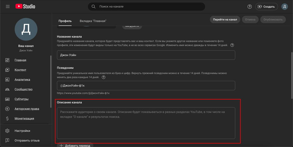Open Аналитика in the sidebar
293x147 pixels.
pyautogui.click(x=22, y=80)
